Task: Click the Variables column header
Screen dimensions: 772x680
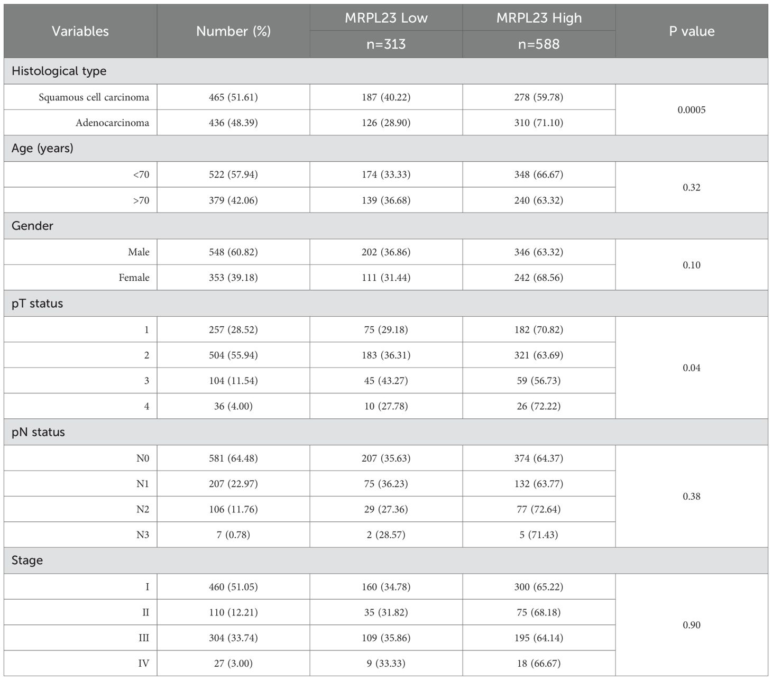Action: pos(80,31)
